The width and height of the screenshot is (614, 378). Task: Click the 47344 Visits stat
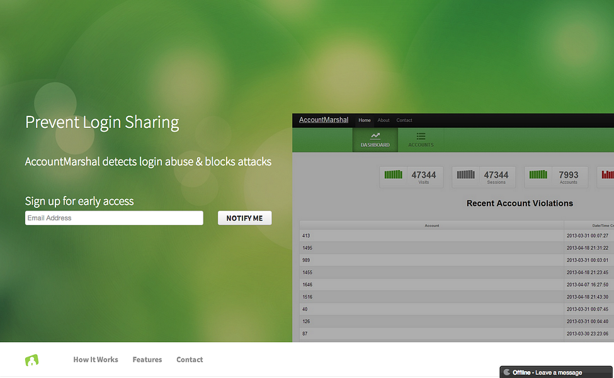[411, 177]
